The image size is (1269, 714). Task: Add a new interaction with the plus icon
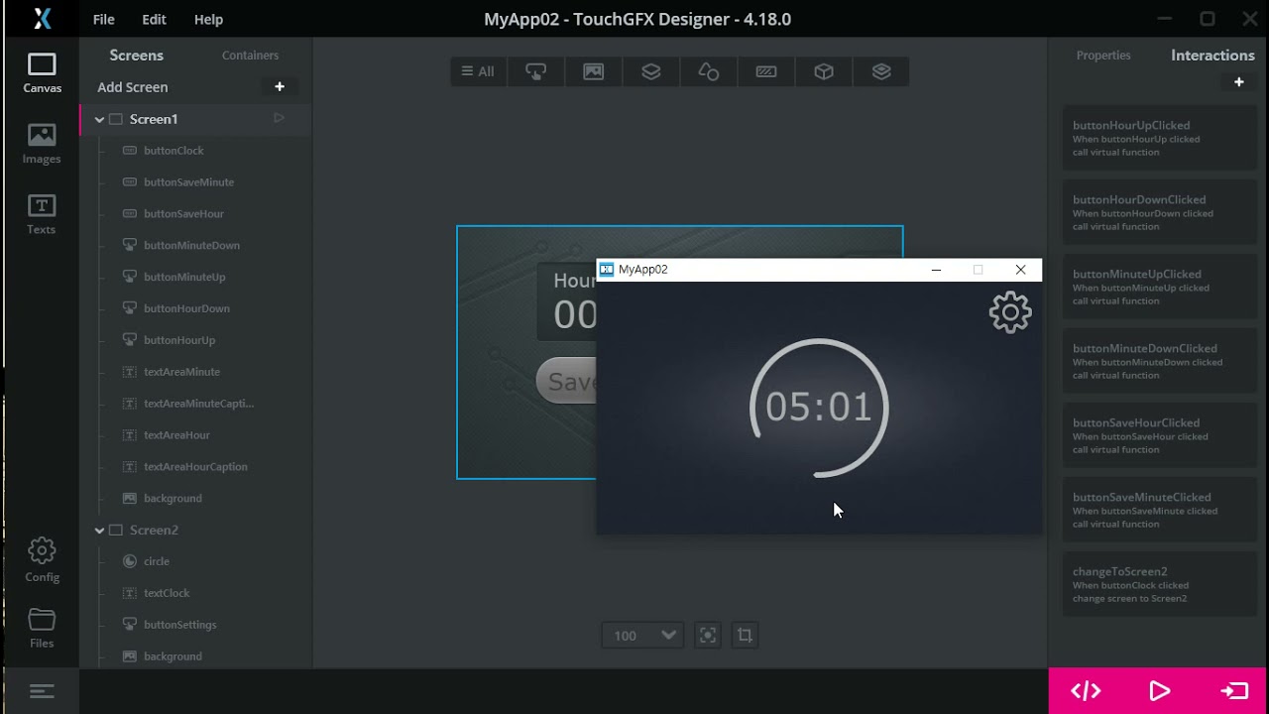click(x=1238, y=82)
